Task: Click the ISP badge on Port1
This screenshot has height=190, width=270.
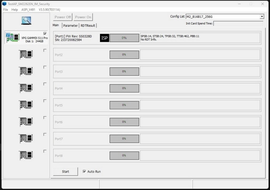Action: (x=104, y=38)
